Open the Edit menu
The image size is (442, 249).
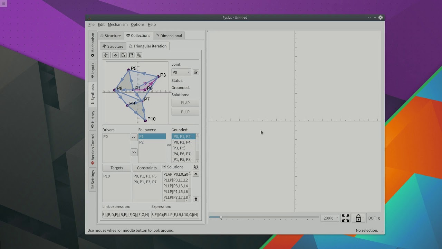(x=101, y=25)
